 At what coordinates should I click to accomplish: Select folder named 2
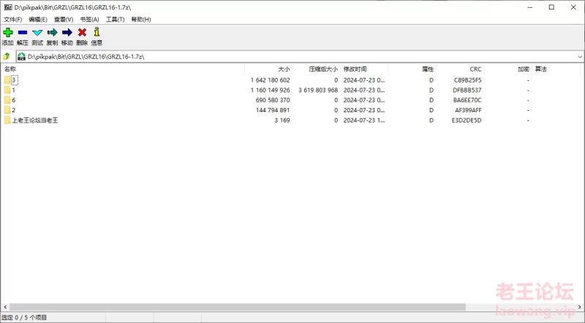(x=13, y=110)
